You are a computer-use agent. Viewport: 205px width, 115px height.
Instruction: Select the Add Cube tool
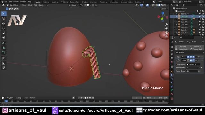tap(4, 53)
